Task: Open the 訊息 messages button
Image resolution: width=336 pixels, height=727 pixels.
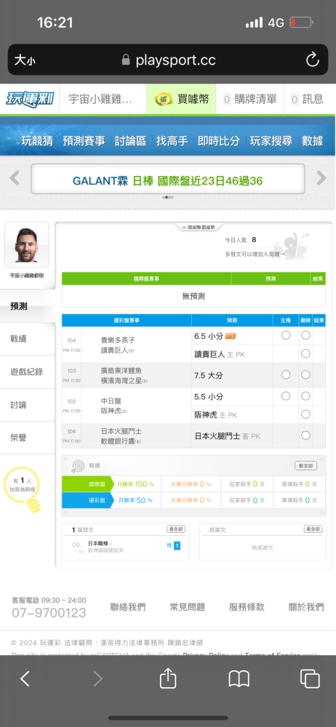Action: 307,99
